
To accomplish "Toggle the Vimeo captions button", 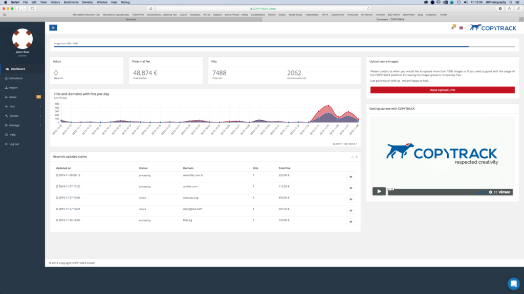I will click(485, 192).
